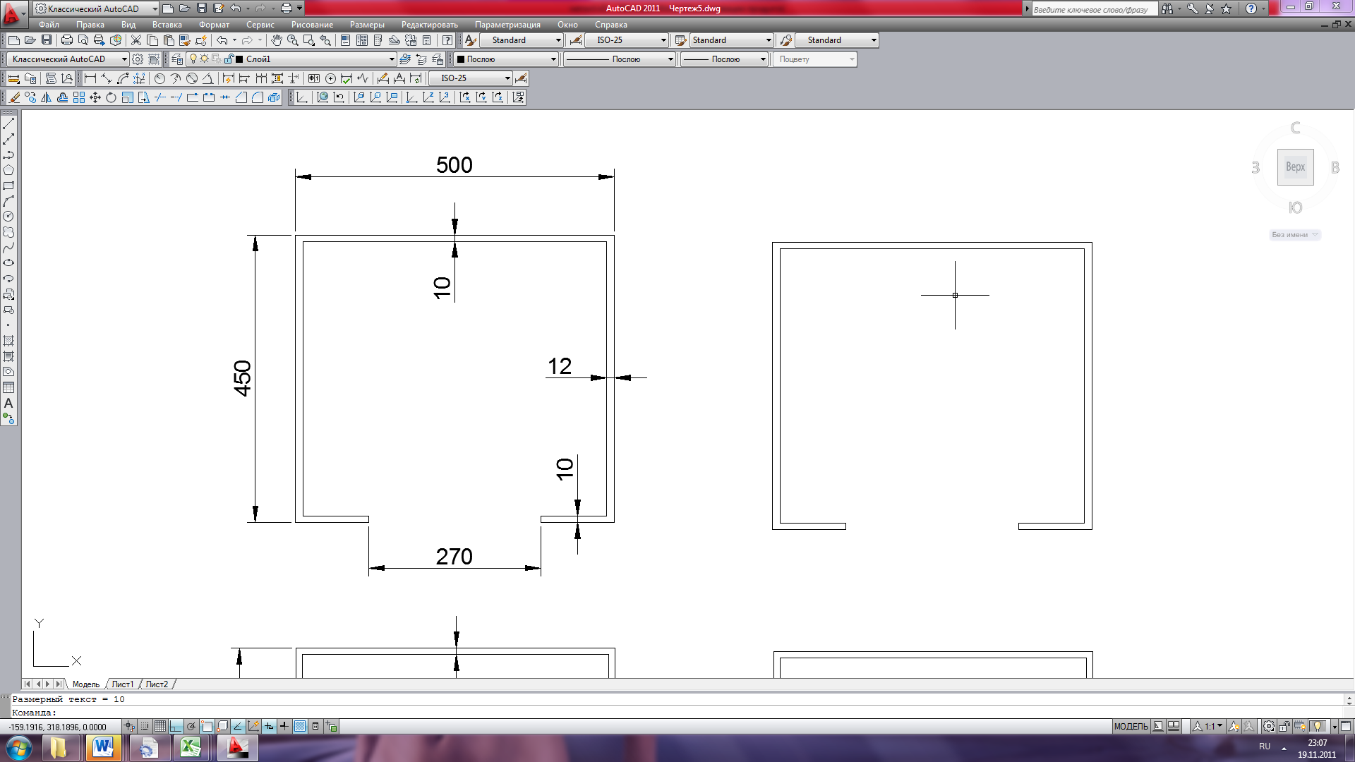Select the Line drawing tool
1355x762 pixels.
point(8,123)
